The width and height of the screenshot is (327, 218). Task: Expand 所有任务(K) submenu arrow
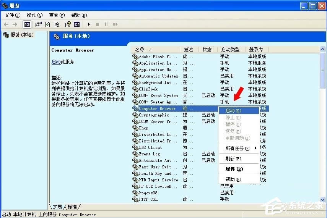[x=256, y=148]
